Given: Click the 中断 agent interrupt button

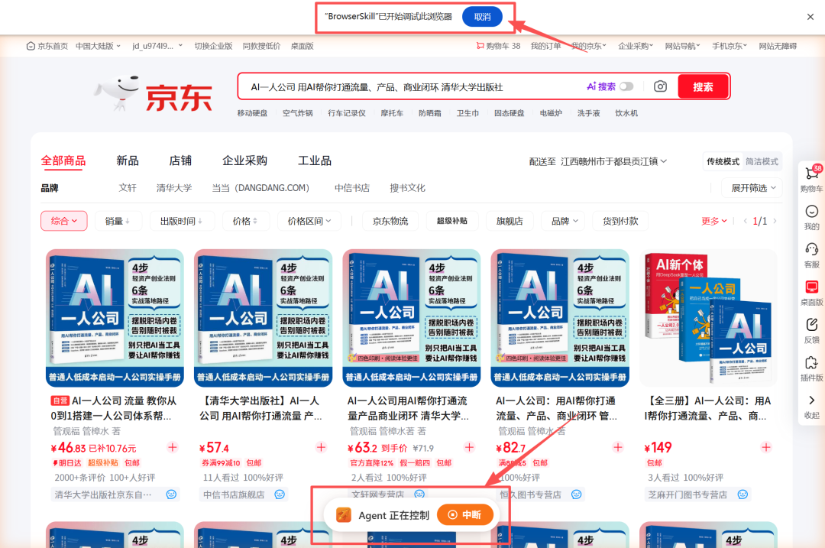Looking at the screenshot, I should click(x=465, y=515).
